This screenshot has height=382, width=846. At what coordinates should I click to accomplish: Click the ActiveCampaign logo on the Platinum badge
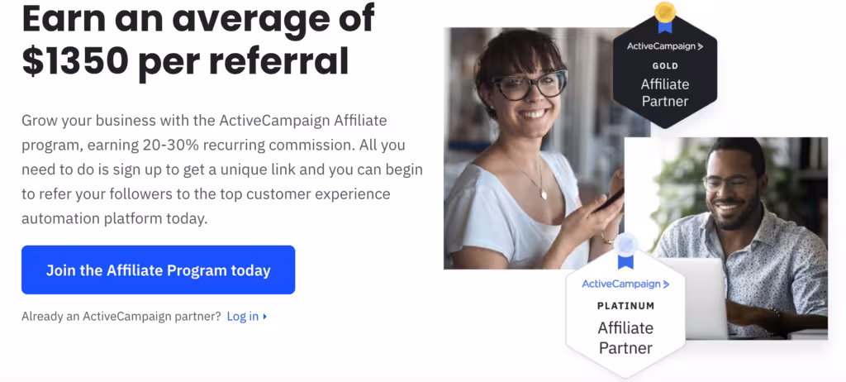[x=625, y=284]
